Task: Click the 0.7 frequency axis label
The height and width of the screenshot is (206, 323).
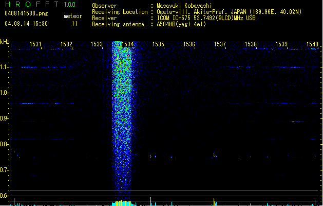Action: (x=4, y=170)
